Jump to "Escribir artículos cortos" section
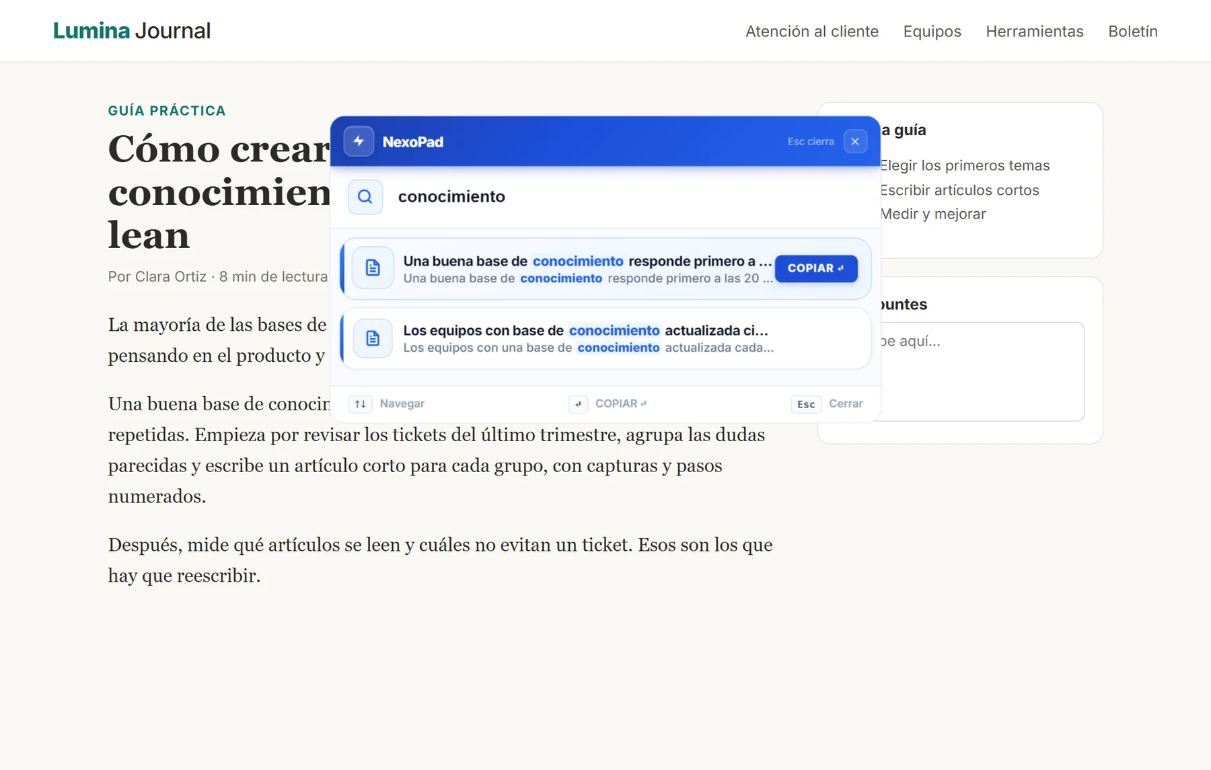This screenshot has height=770, width=1211. (959, 190)
